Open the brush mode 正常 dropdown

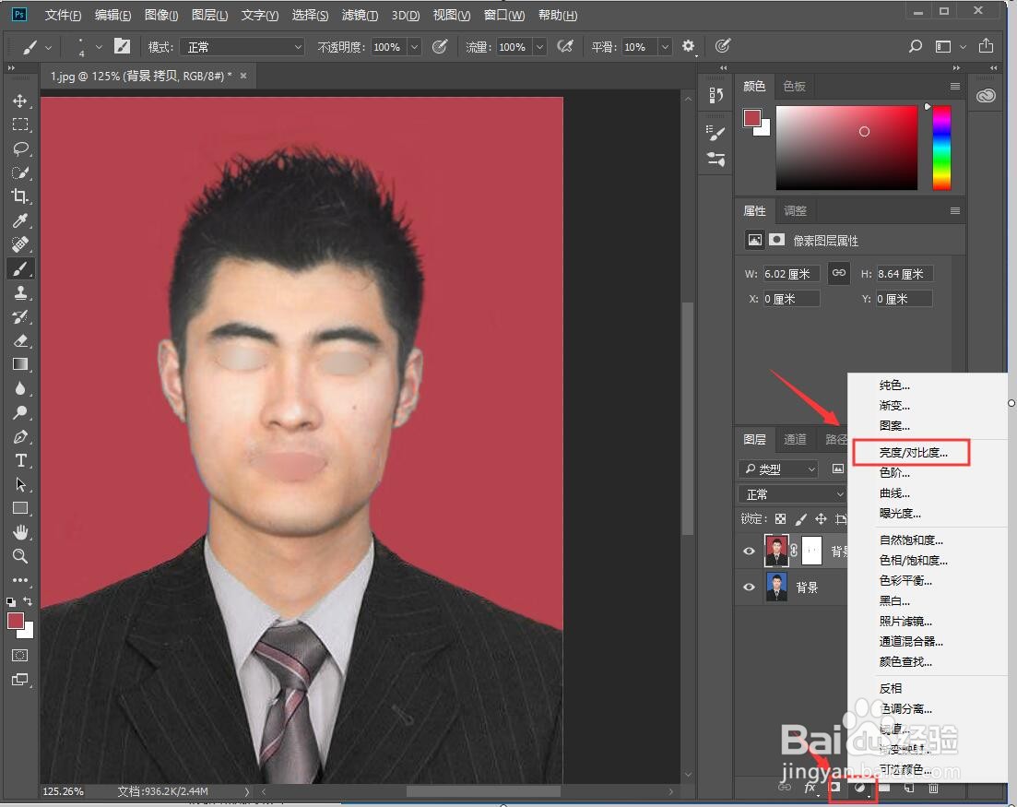242,47
